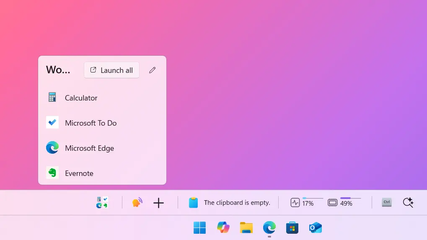Screen dimensions: 427x240
Task: Click the memory usage progress bar
Action: 350,198
